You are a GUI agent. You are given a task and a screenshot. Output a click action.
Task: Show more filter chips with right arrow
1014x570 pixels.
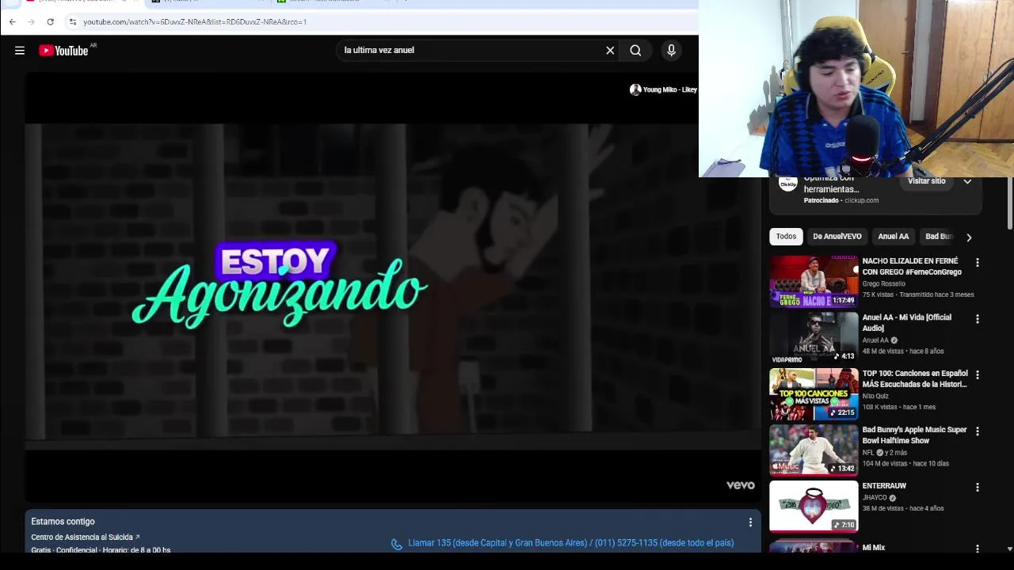pyautogui.click(x=968, y=237)
